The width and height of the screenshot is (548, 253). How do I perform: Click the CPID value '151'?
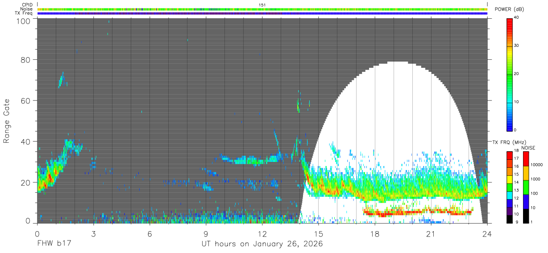point(262,4)
